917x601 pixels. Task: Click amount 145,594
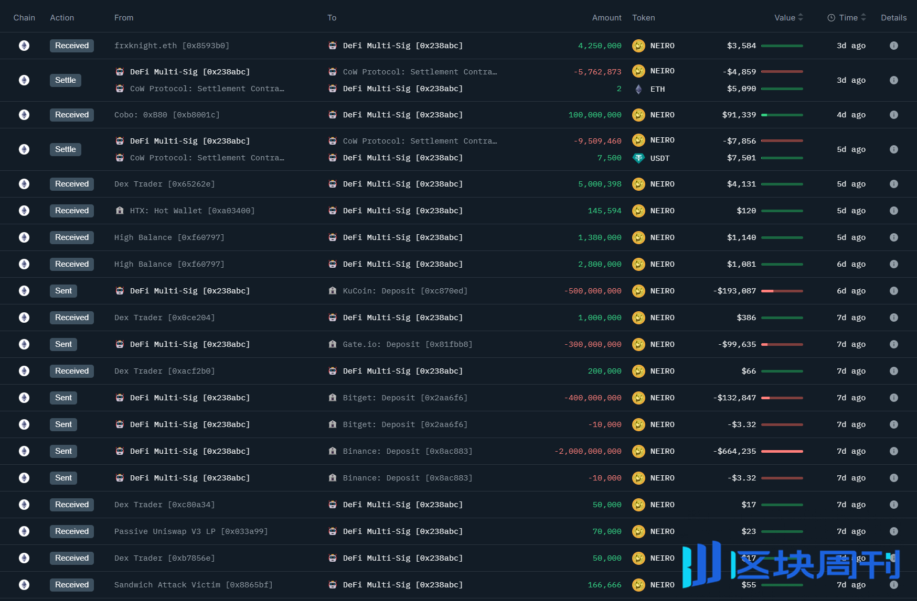604,211
